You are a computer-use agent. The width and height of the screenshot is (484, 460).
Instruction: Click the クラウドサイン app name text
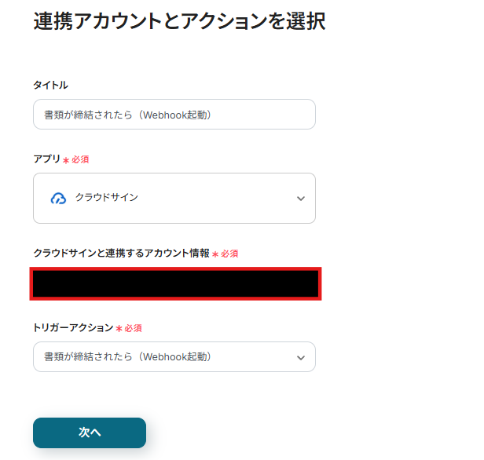coord(107,198)
